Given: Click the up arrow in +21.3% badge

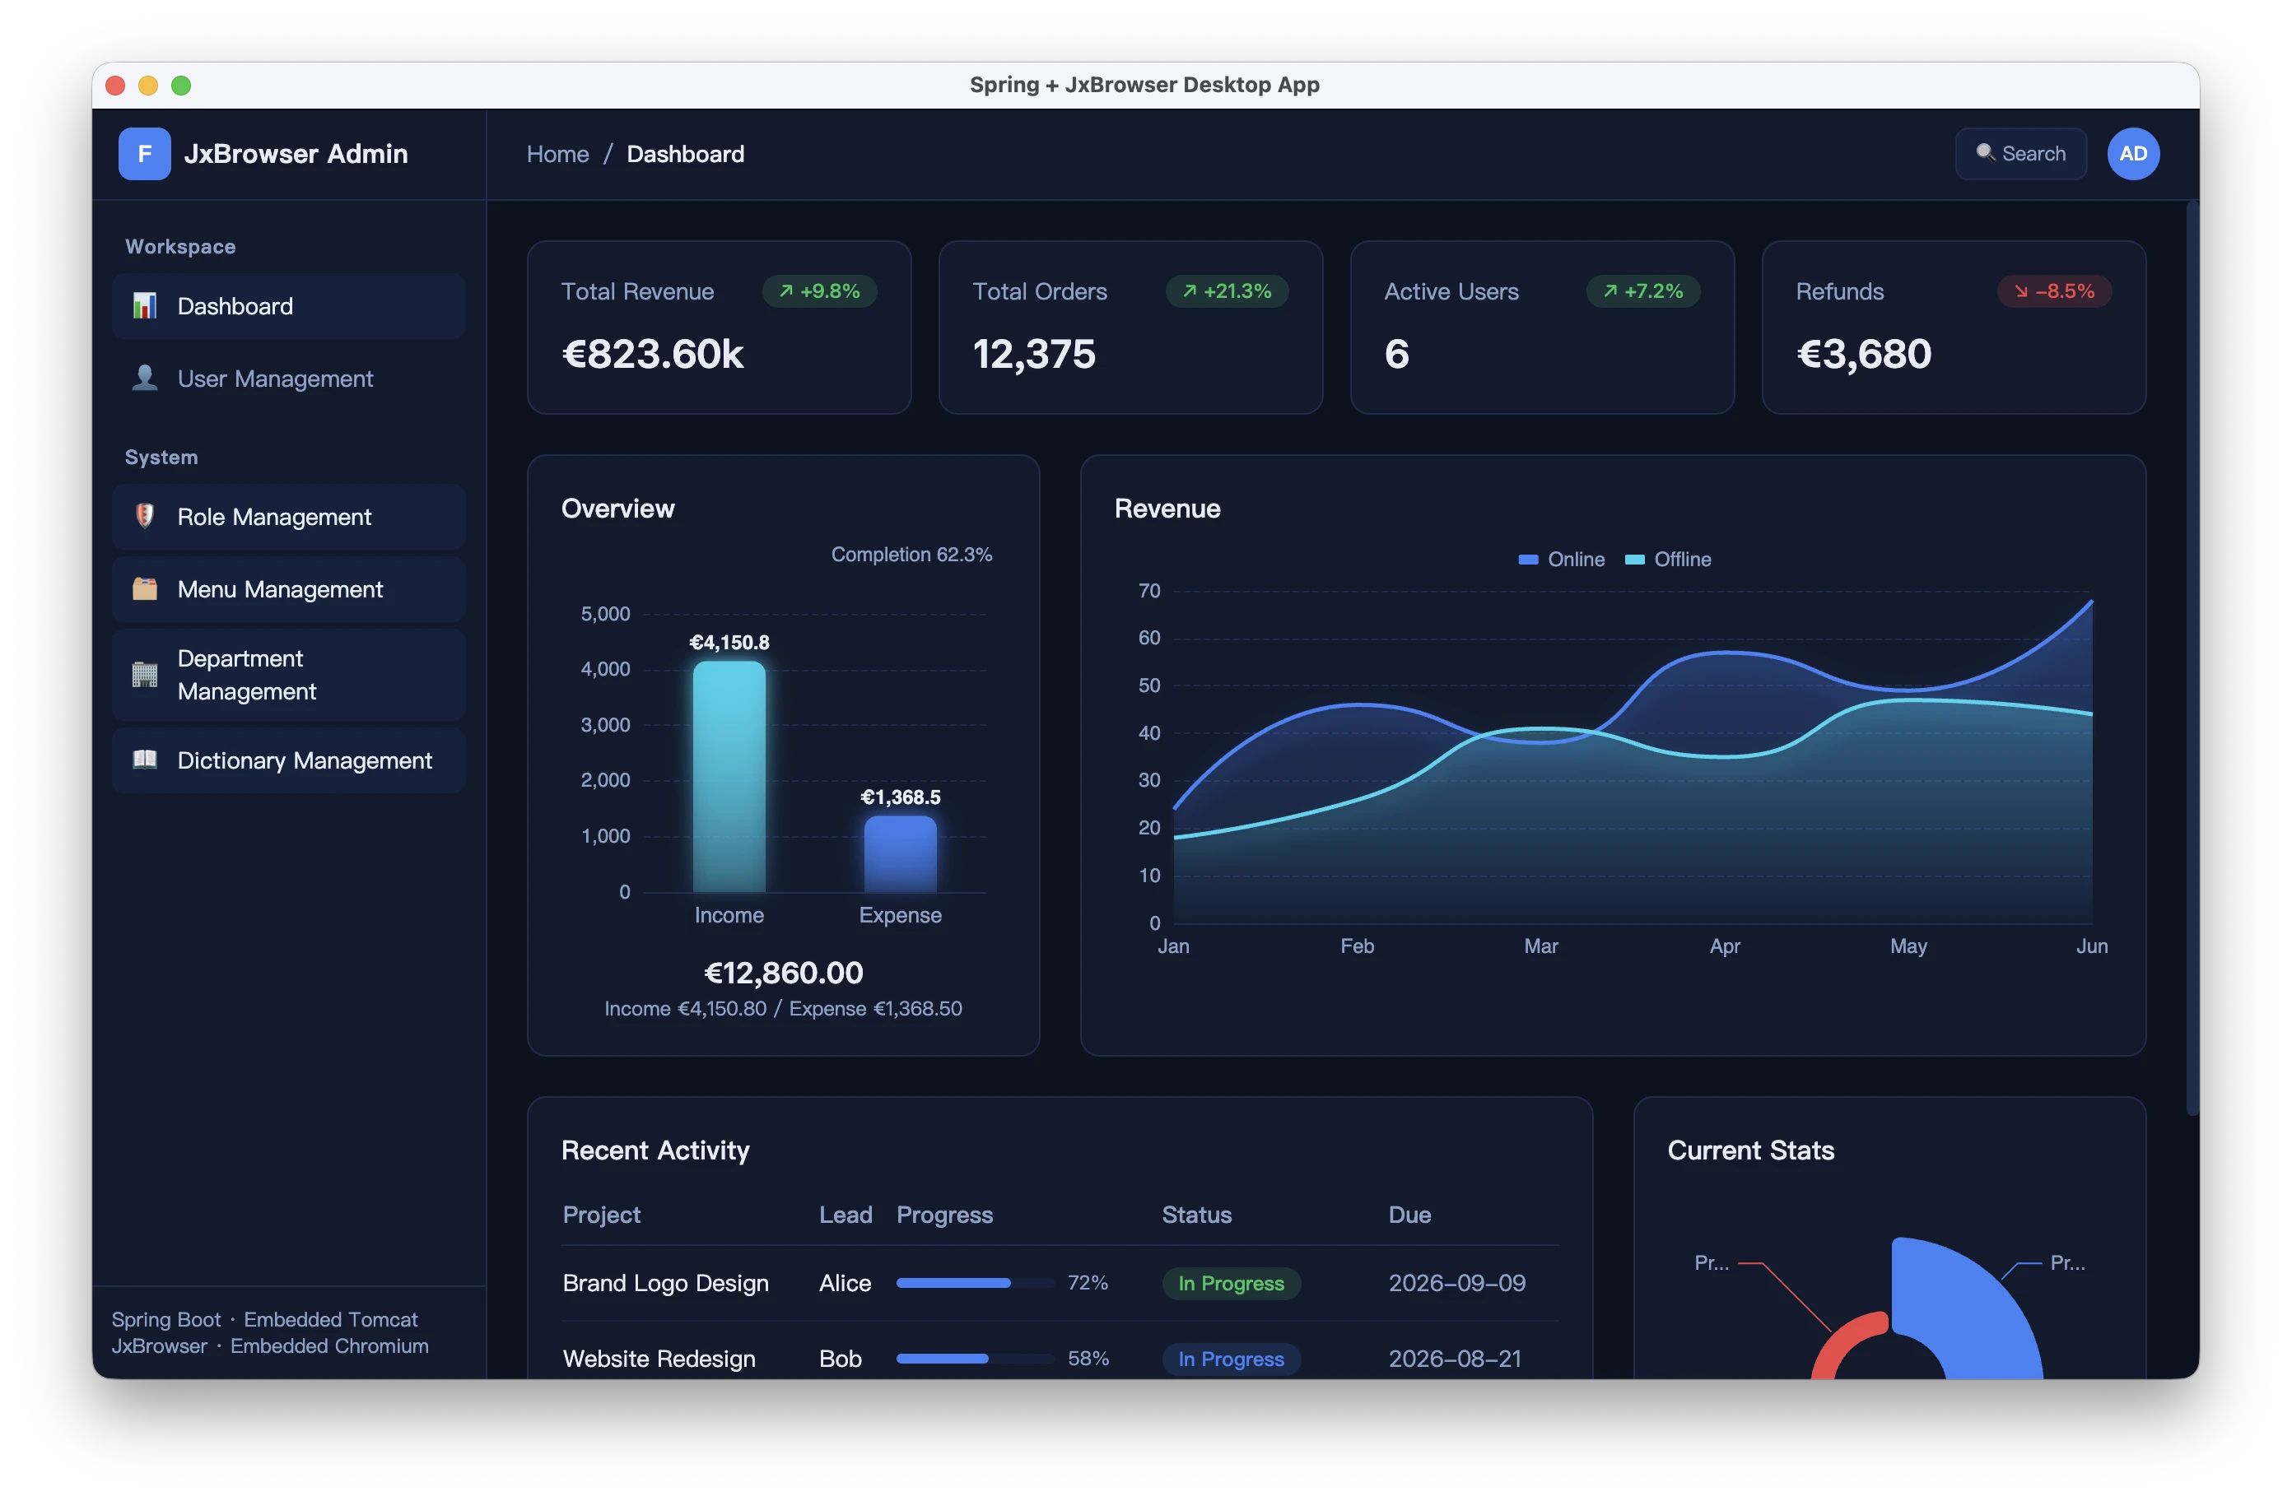Looking at the screenshot, I should coord(1190,290).
